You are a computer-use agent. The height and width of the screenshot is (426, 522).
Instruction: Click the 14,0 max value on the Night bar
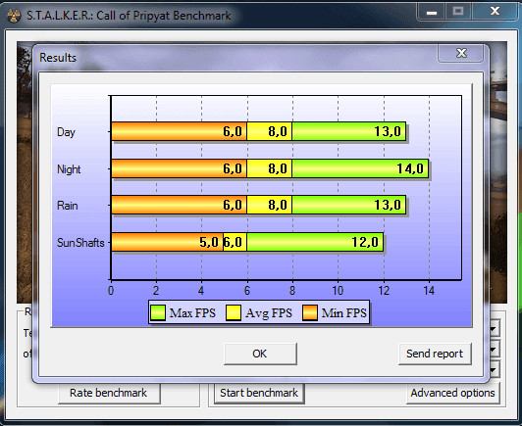(x=410, y=168)
